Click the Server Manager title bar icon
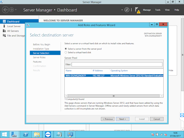This screenshot has width=184, height=138. pos(2,2)
